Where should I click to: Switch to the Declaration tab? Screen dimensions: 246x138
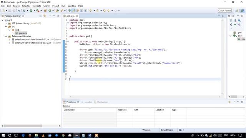pos(101,102)
